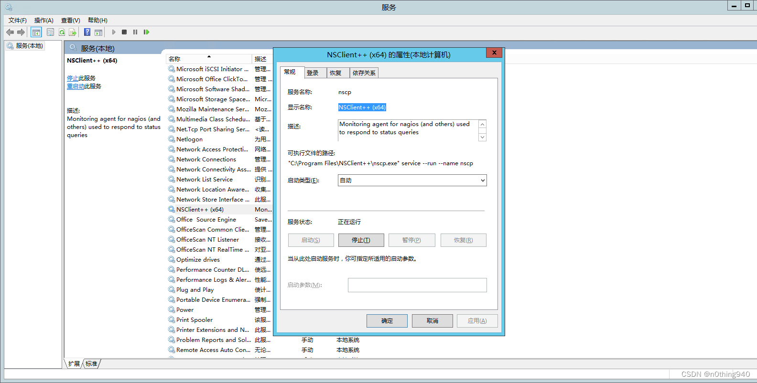The width and height of the screenshot is (757, 383).
Task: Open the 查看(V) menu
Action: (x=71, y=21)
